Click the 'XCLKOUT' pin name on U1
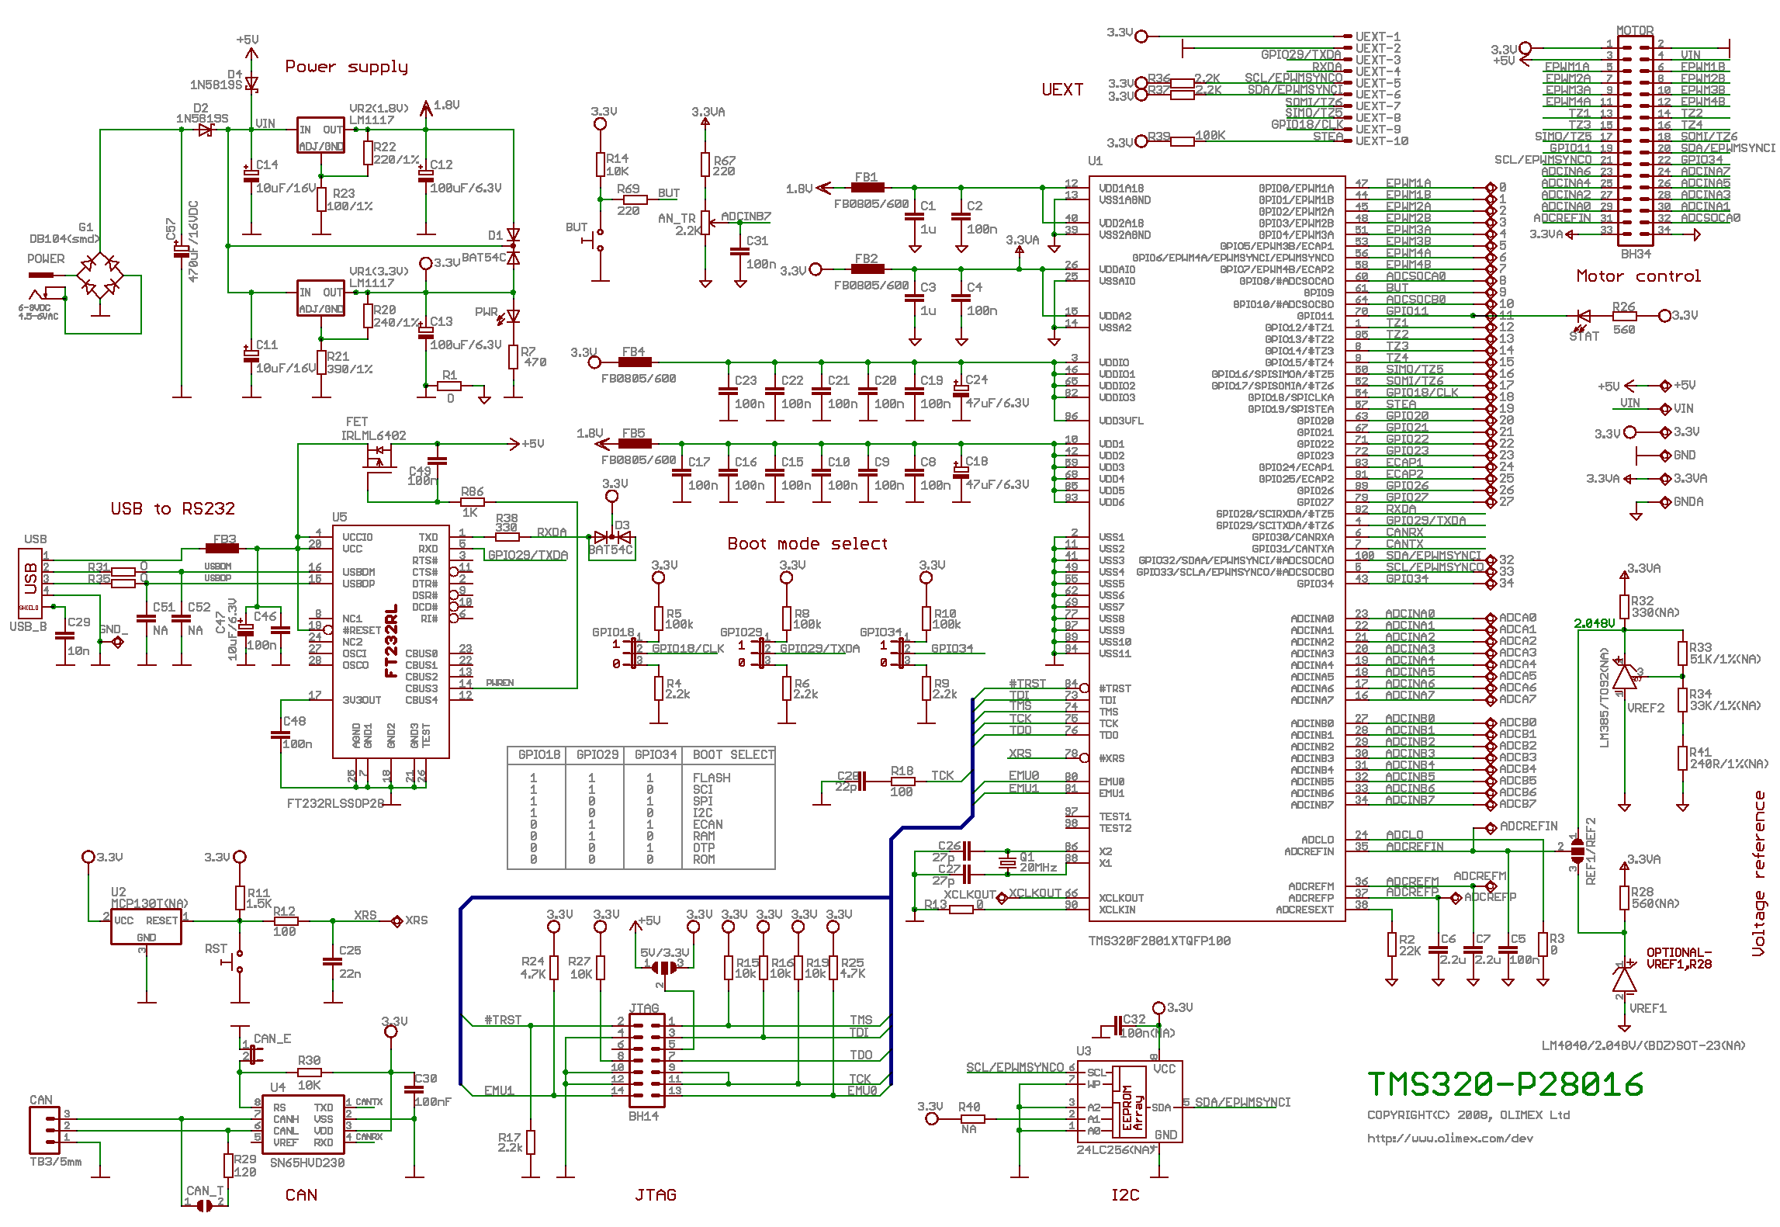The image size is (1780, 1227). (1120, 898)
